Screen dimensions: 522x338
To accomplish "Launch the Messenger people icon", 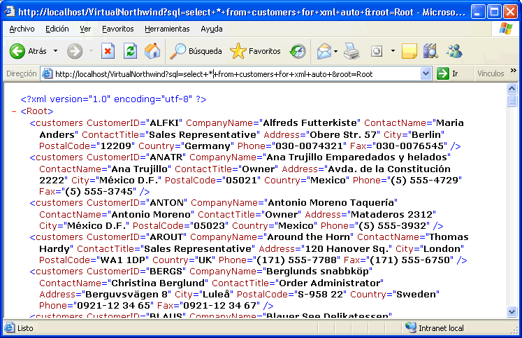I will [x=454, y=51].
